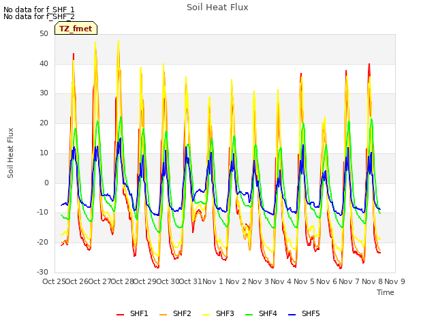Click the Nov 8 x-axis label
This screenshot has height=327, width=436.
pos(372,281)
